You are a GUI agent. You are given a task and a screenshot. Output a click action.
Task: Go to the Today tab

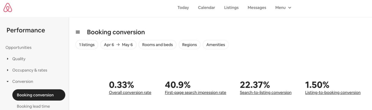[183, 8]
